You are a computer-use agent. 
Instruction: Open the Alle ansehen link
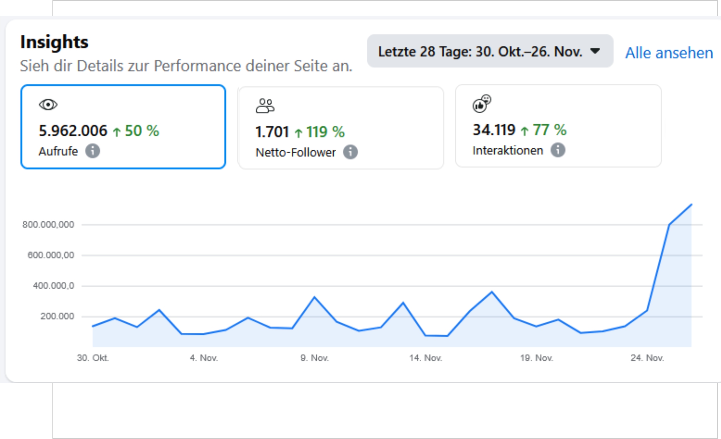coord(669,53)
